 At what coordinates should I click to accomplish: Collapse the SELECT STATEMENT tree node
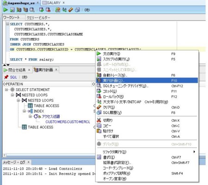pyautogui.click(x=6, y=90)
